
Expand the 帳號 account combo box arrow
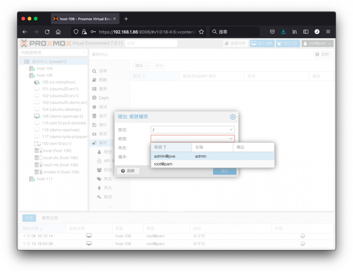pos(231,139)
